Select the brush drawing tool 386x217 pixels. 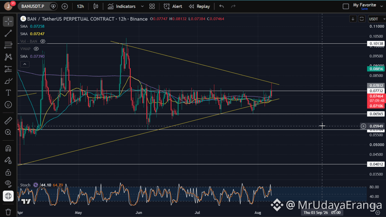pos(8,81)
